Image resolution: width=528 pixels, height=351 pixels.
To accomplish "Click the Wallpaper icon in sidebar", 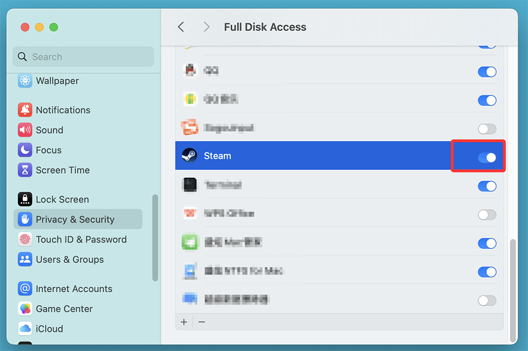I will (25, 81).
